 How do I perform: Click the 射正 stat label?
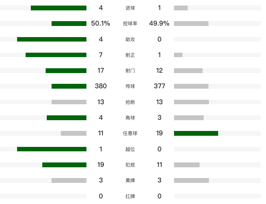tap(130, 55)
